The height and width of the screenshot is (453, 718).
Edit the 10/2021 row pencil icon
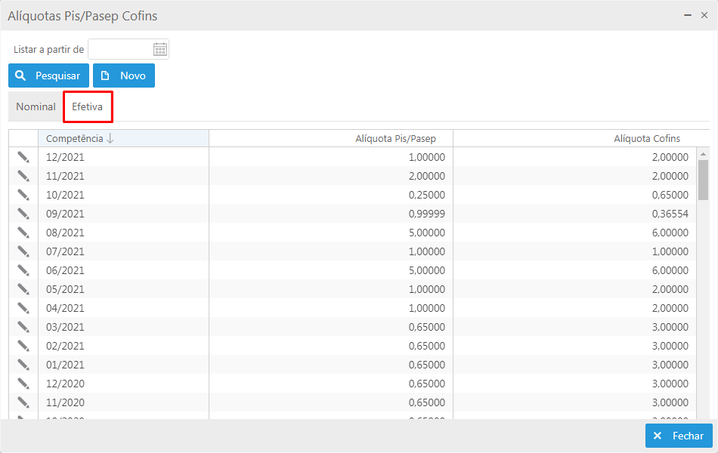(23, 195)
